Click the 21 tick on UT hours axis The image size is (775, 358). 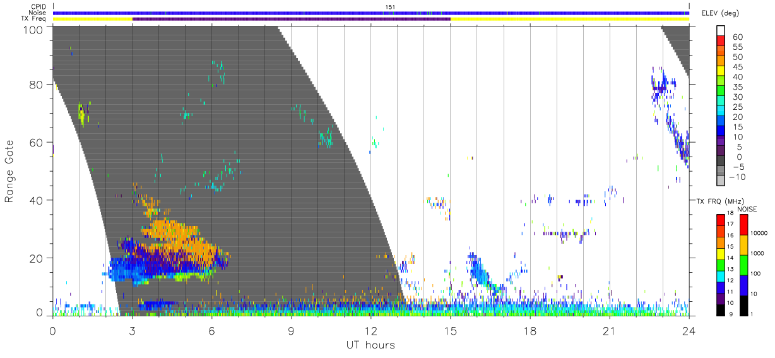coord(610,330)
